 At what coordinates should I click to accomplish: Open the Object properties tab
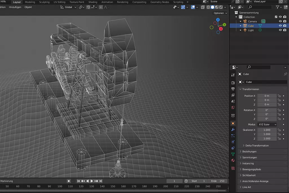[233, 123]
